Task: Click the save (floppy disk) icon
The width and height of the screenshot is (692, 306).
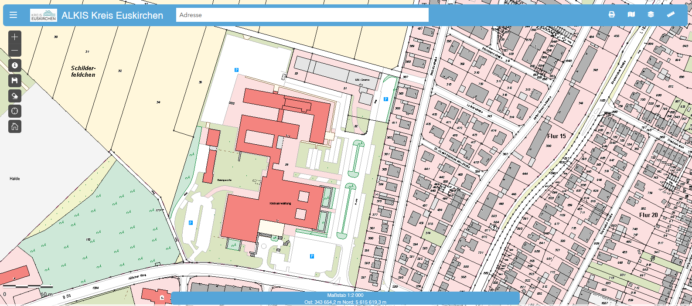Action: point(15,81)
